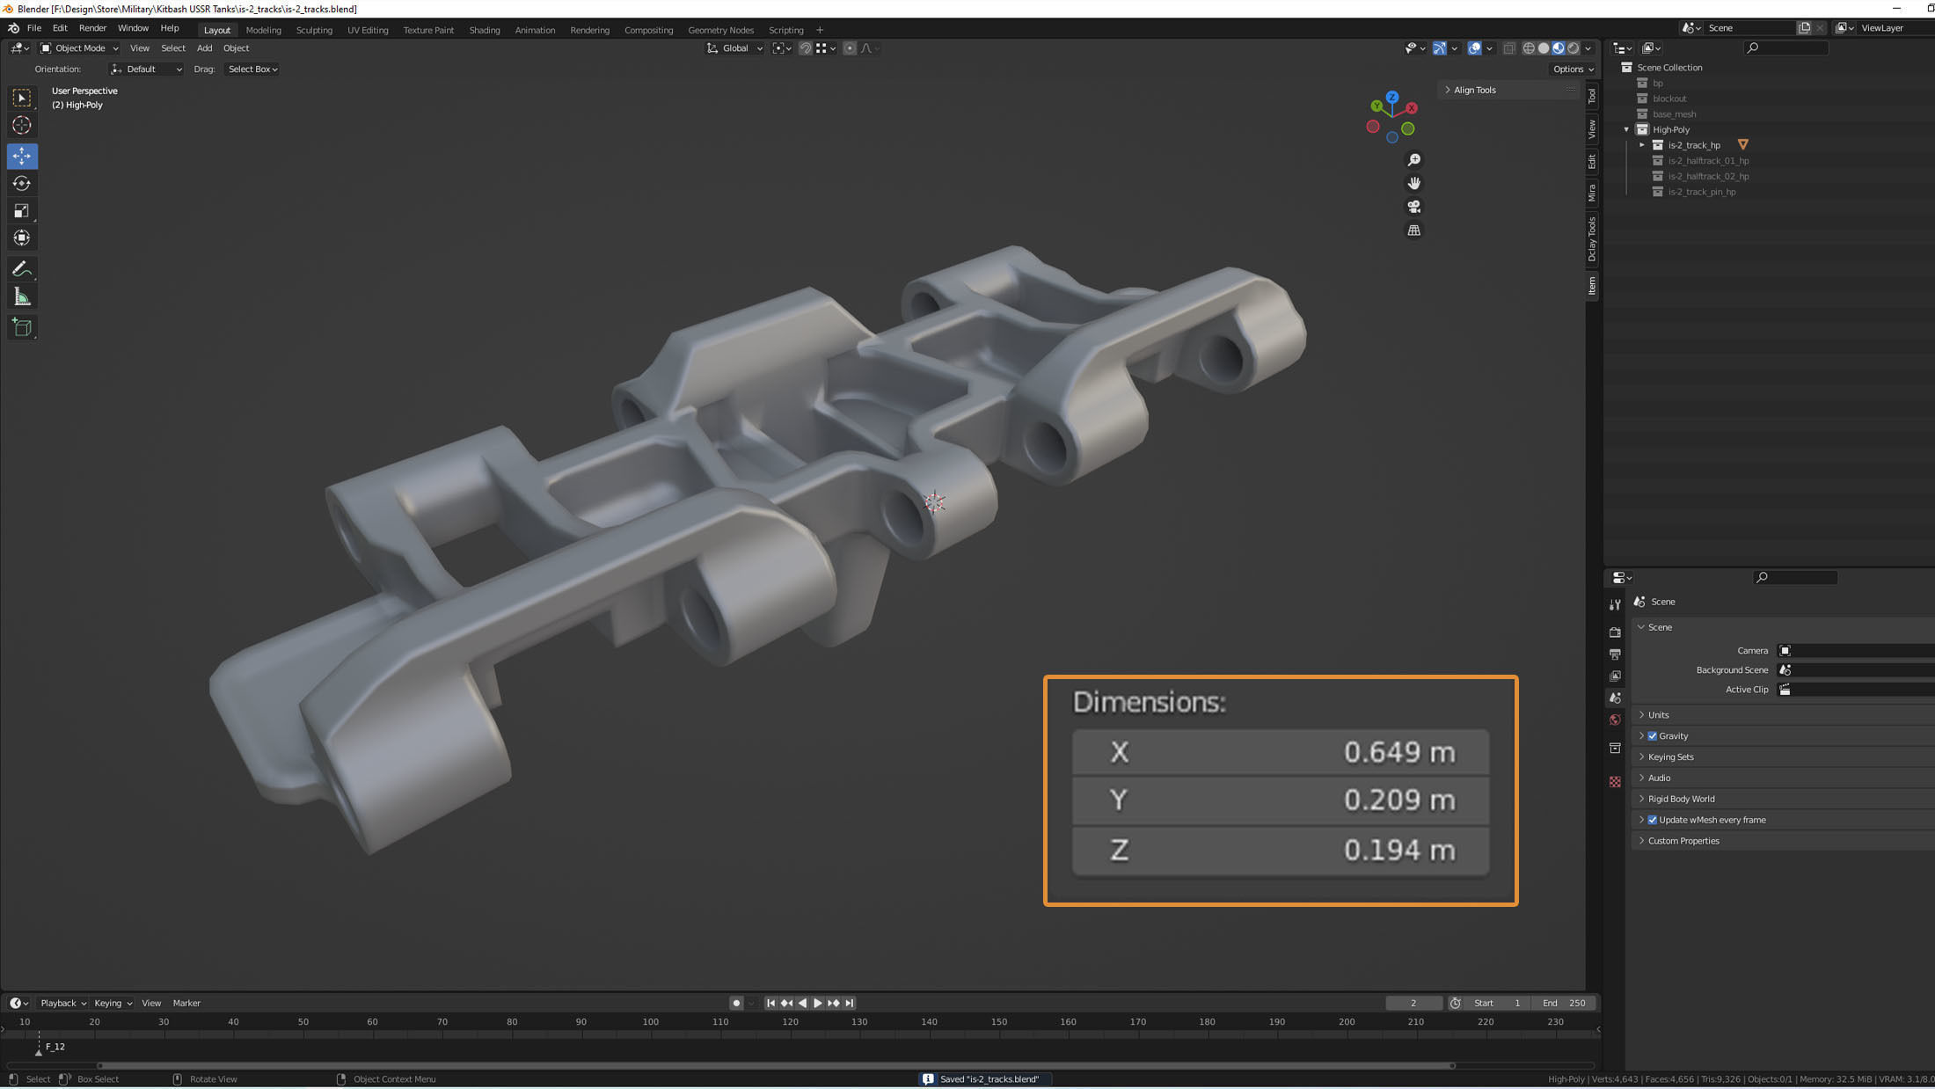Collapse the High-Poly collection in the Outliner
The image size is (1935, 1089).
click(1626, 129)
